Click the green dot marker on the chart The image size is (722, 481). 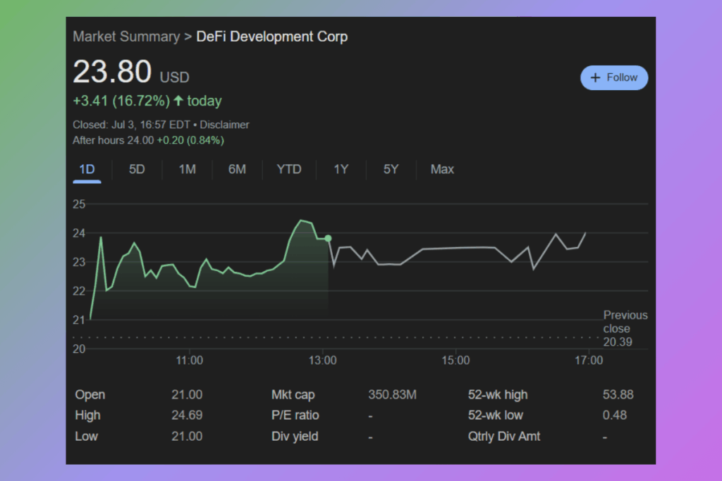[x=328, y=239]
